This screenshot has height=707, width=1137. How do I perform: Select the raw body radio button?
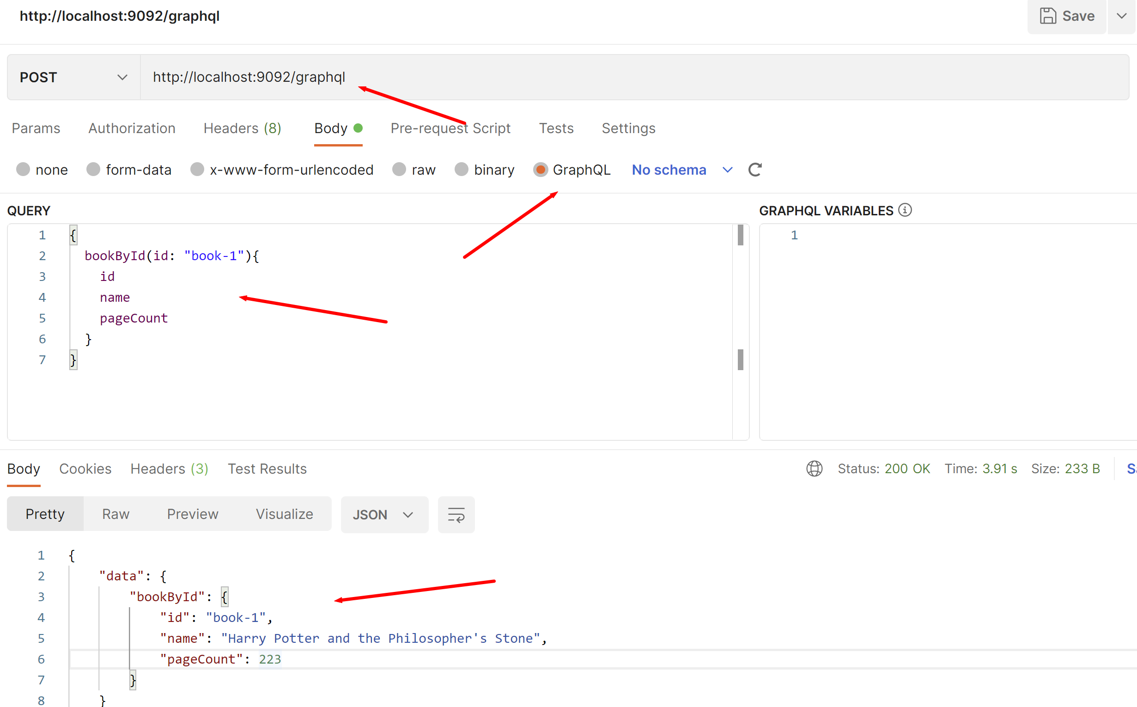(x=399, y=169)
